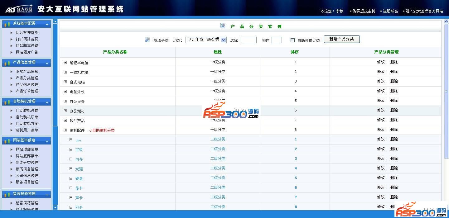Expand the 笔记本电脑 category tree node
Image resolution: width=449 pixels, height=218 pixels.
pos(65,63)
